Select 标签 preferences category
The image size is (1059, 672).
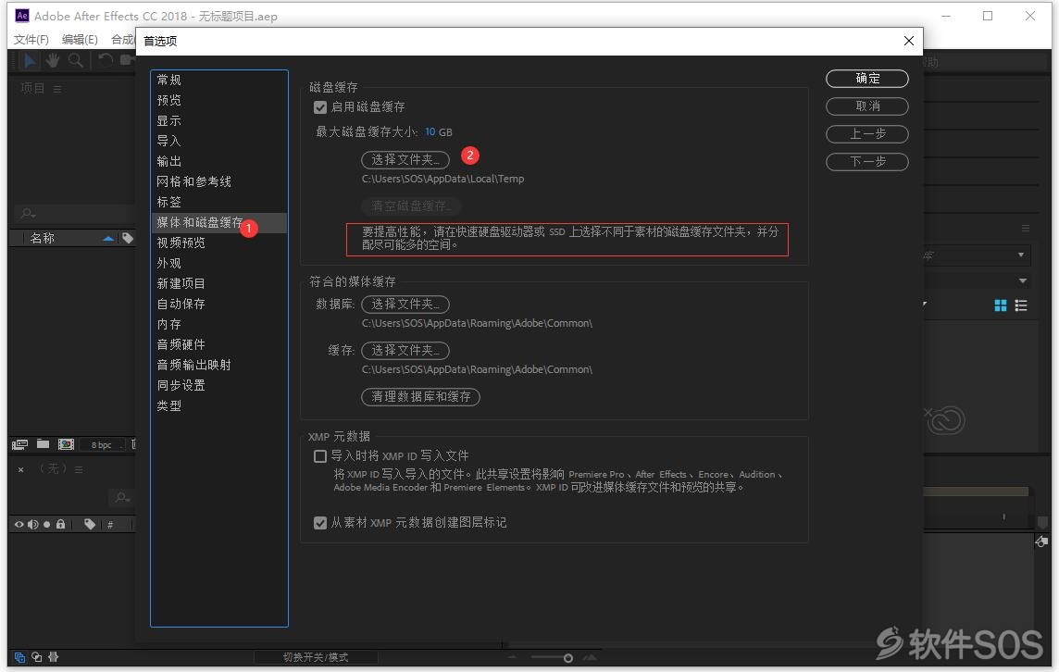218,202
